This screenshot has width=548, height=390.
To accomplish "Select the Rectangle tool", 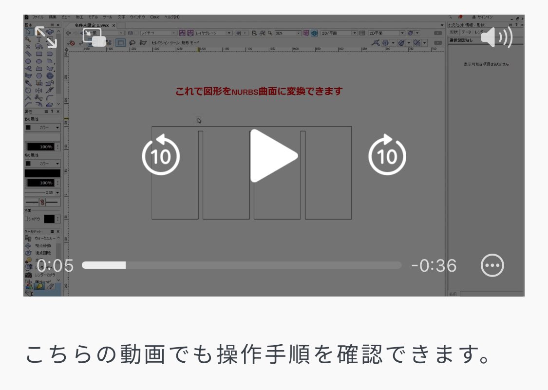I will [x=39, y=54].
